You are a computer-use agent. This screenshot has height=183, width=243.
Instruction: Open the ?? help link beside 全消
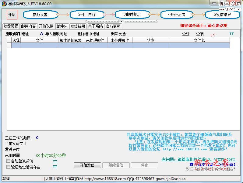[x=231, y=34]
